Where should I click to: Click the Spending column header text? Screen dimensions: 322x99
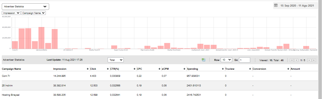click(192, 69)
